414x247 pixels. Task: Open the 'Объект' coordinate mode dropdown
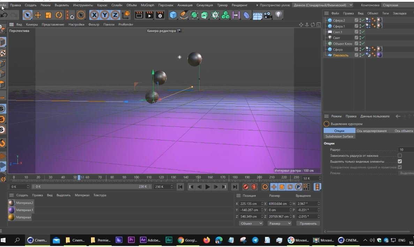tap(251, 223)
